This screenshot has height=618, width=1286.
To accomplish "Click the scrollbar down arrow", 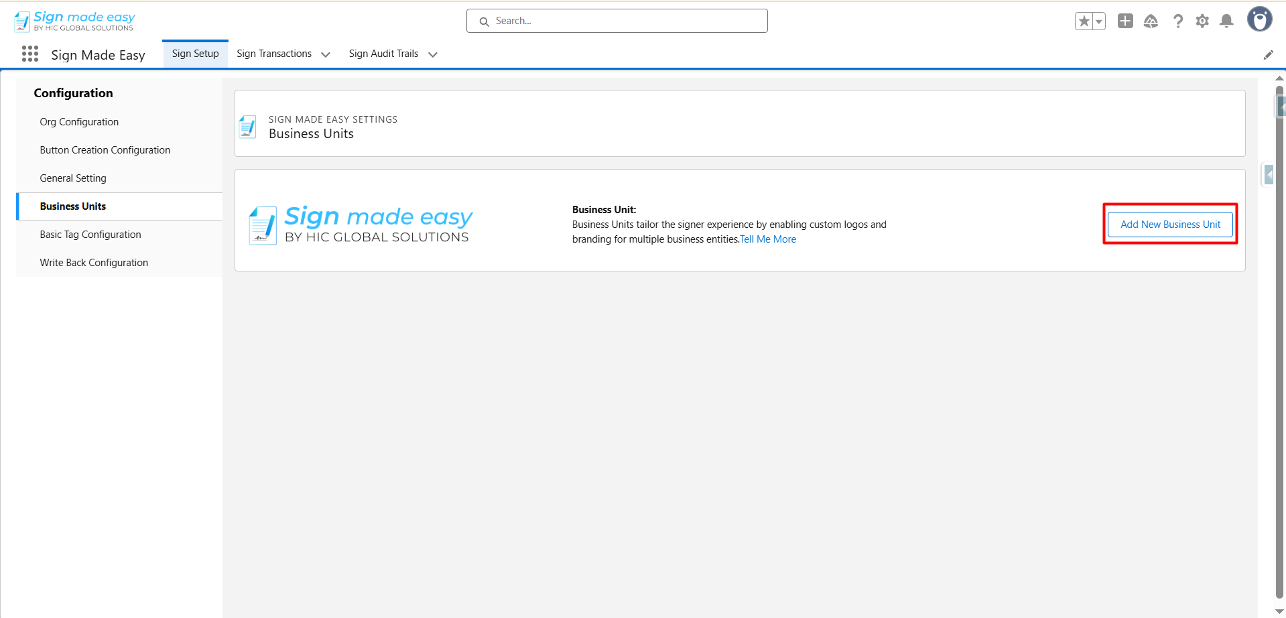I will pos(1279,611).
